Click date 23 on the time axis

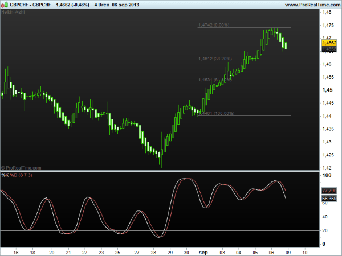coord(101,253)
